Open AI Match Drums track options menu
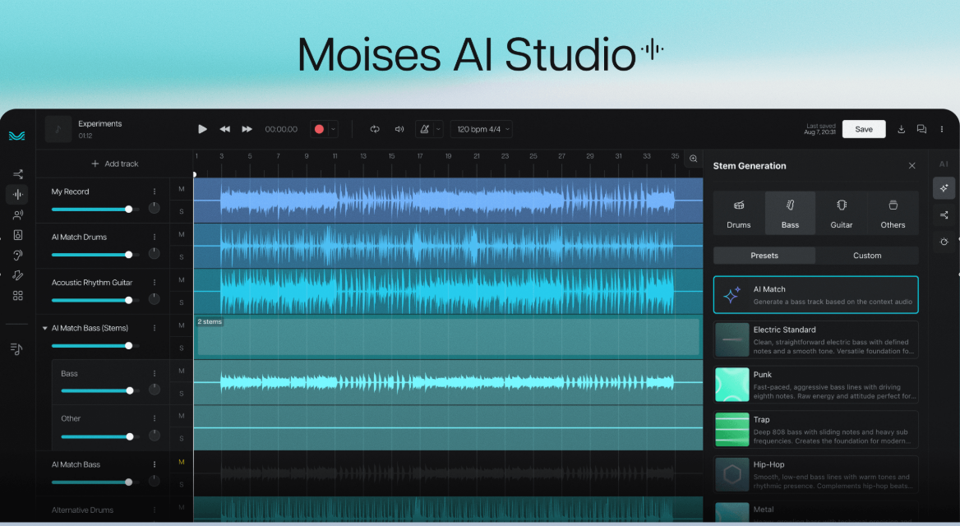The image size is (960, 526). click(155, 237)
